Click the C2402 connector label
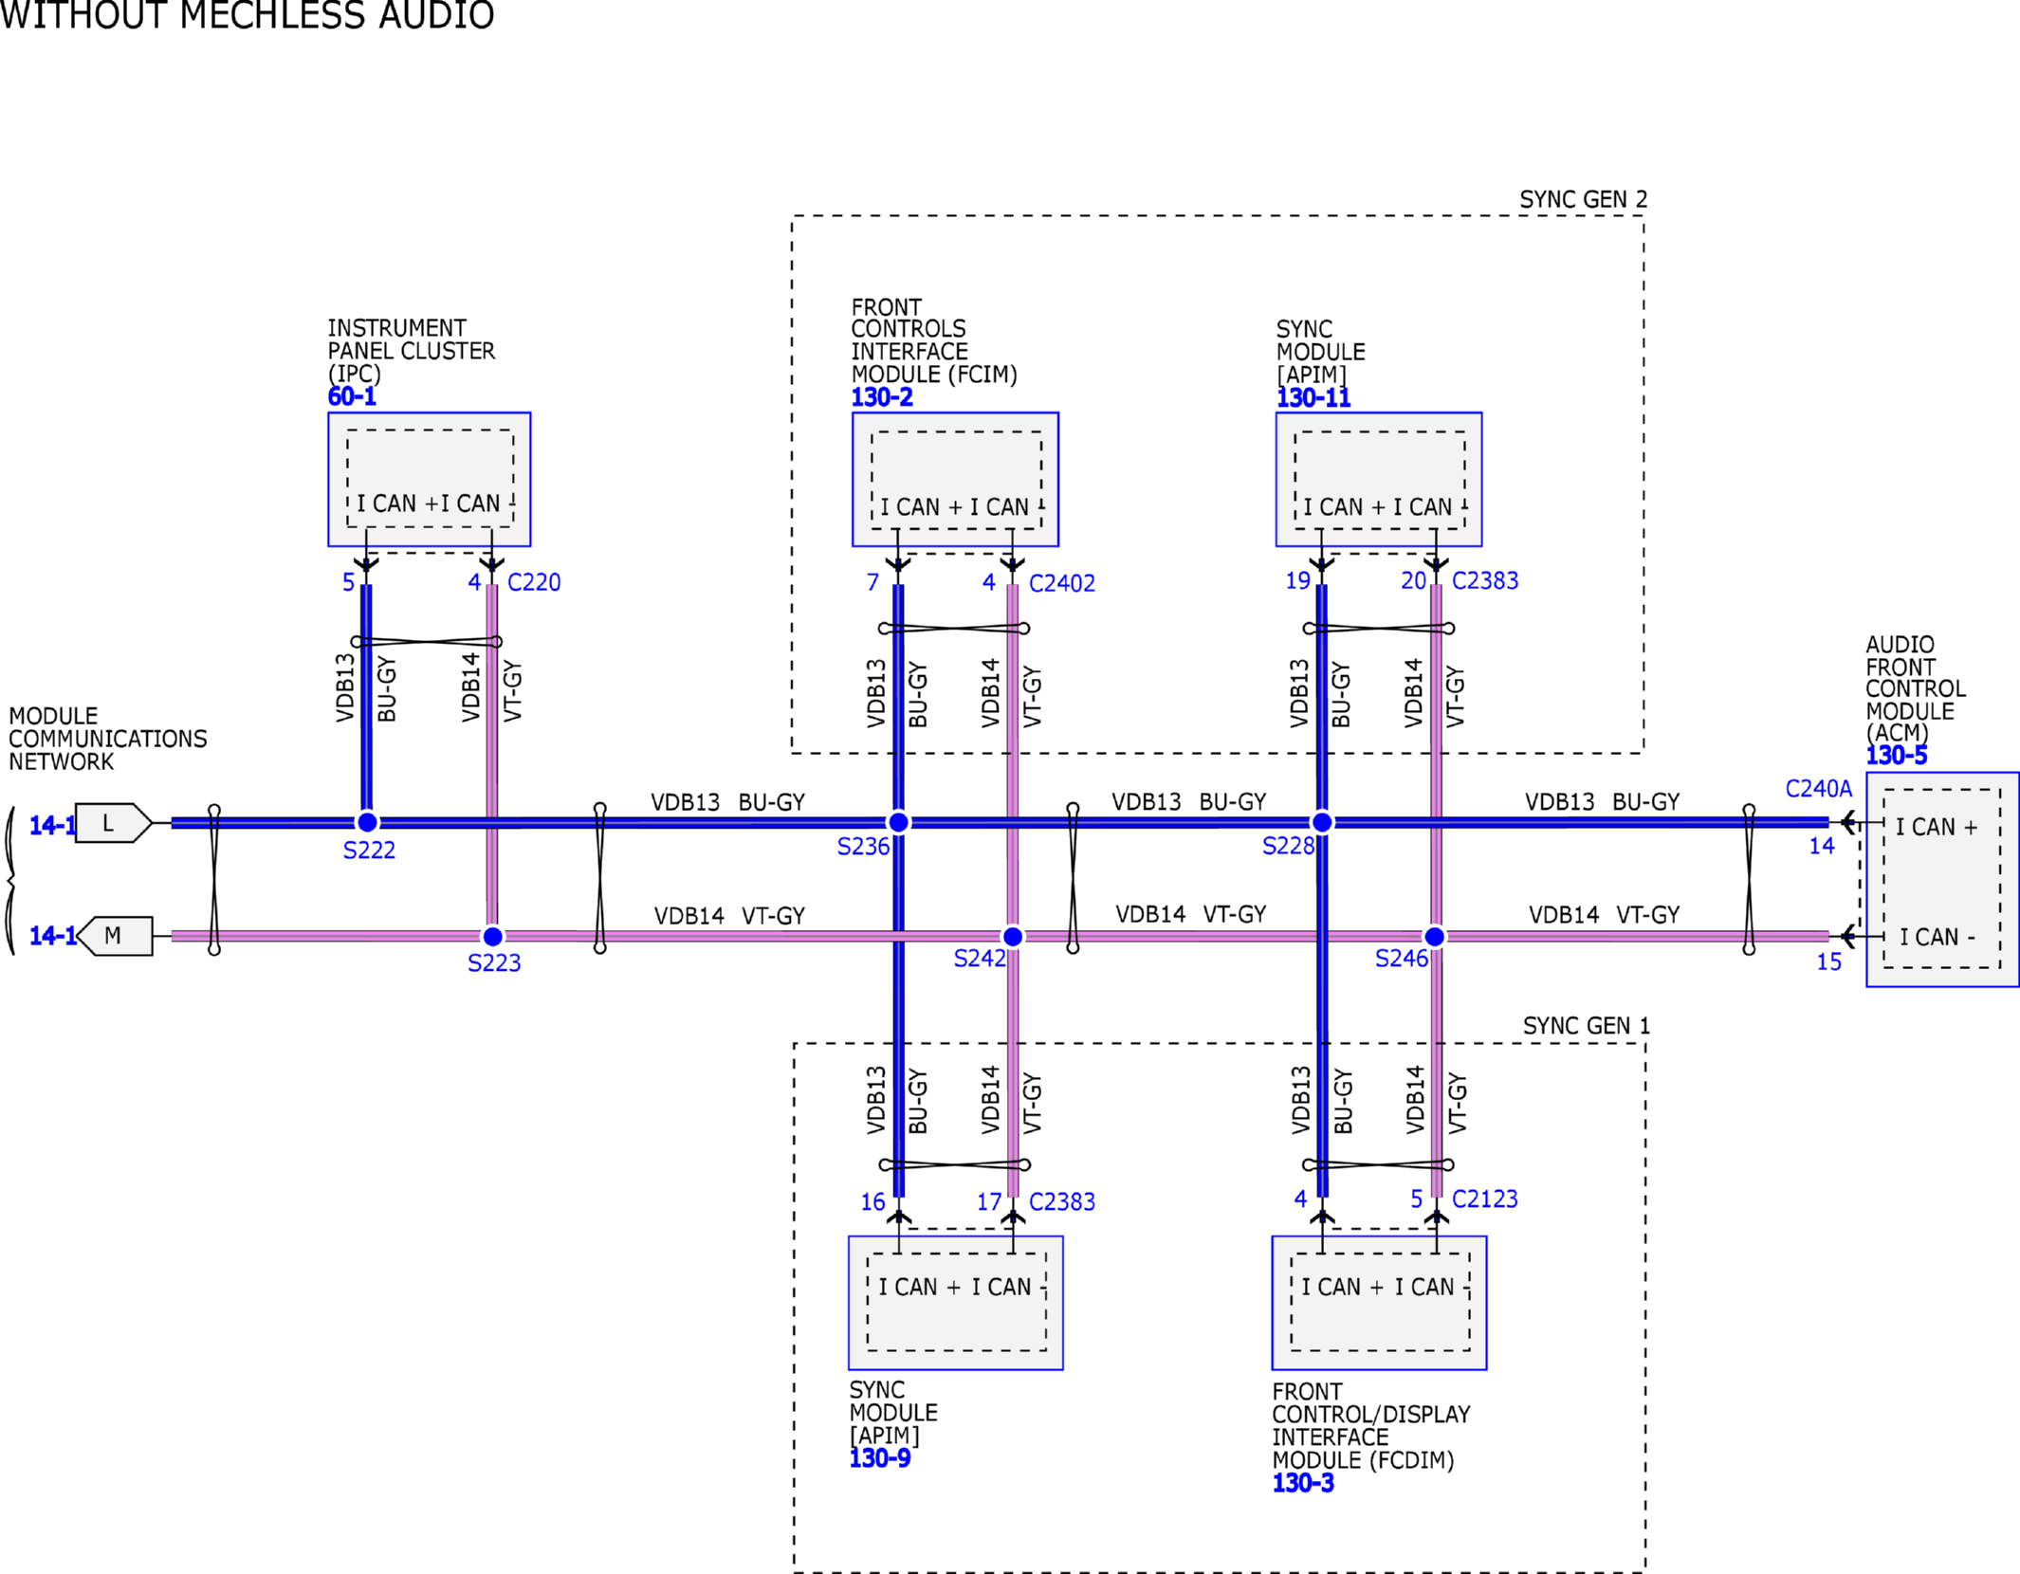The width and height of the screenshot is (2020, 1574). coord(1061,583)
